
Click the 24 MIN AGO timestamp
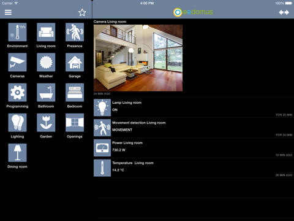[102, 94]
